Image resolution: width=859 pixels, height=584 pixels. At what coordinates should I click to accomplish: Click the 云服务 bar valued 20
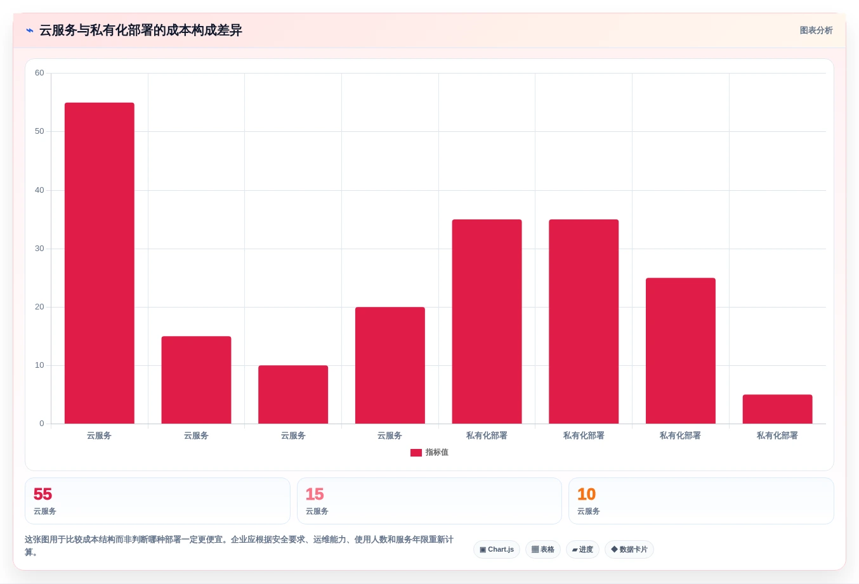pos(390,365)
